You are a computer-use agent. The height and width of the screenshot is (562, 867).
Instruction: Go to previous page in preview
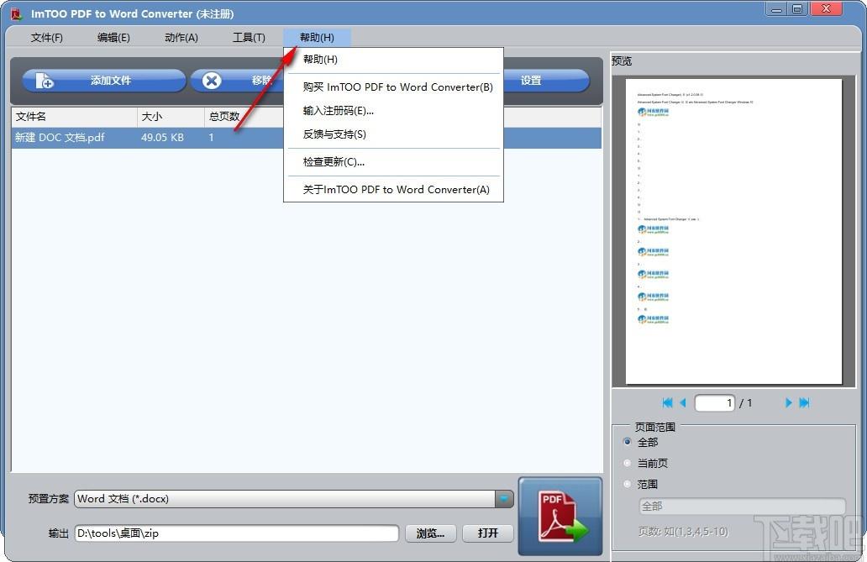pyautogui.click(x=683, y=402)
